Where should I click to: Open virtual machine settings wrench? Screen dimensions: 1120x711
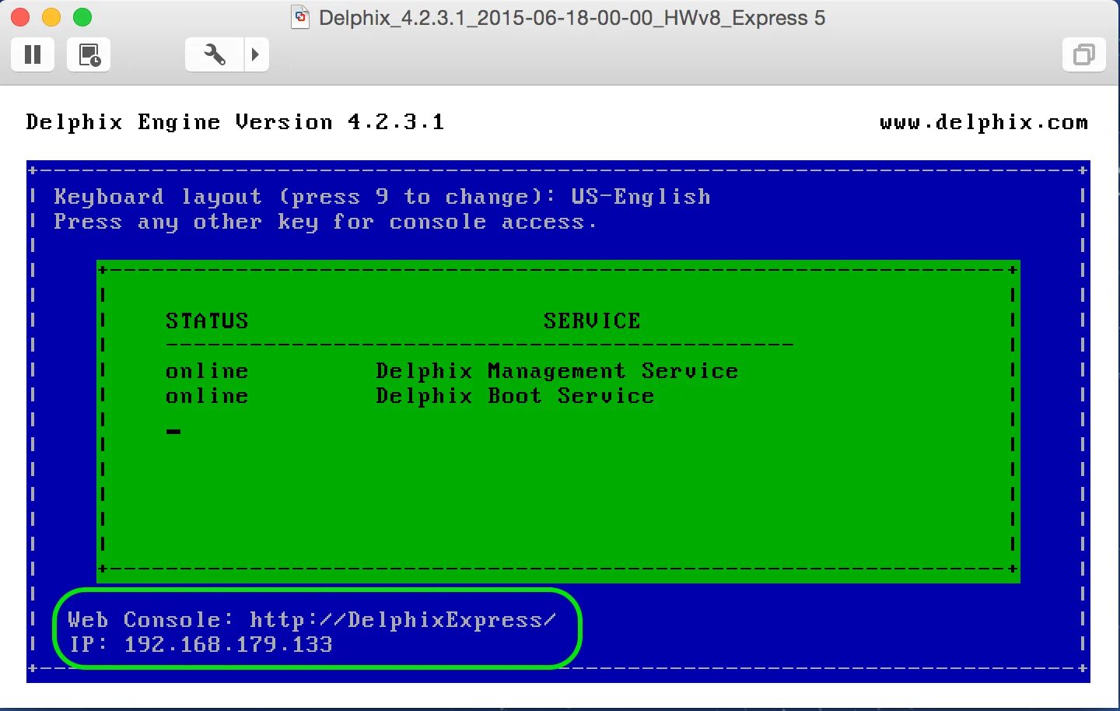pos(215,54)
